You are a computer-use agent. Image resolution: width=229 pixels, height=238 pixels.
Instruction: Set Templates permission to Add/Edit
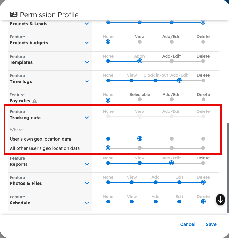pos(172,61)
